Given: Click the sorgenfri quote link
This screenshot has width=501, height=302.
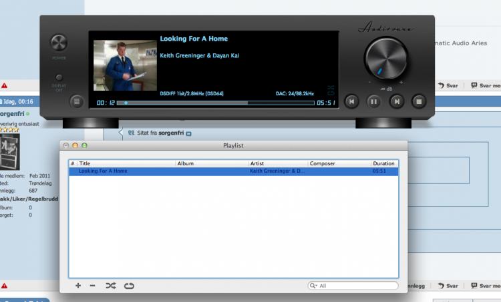Looking at the screenshot, I should tap(171, 133).
